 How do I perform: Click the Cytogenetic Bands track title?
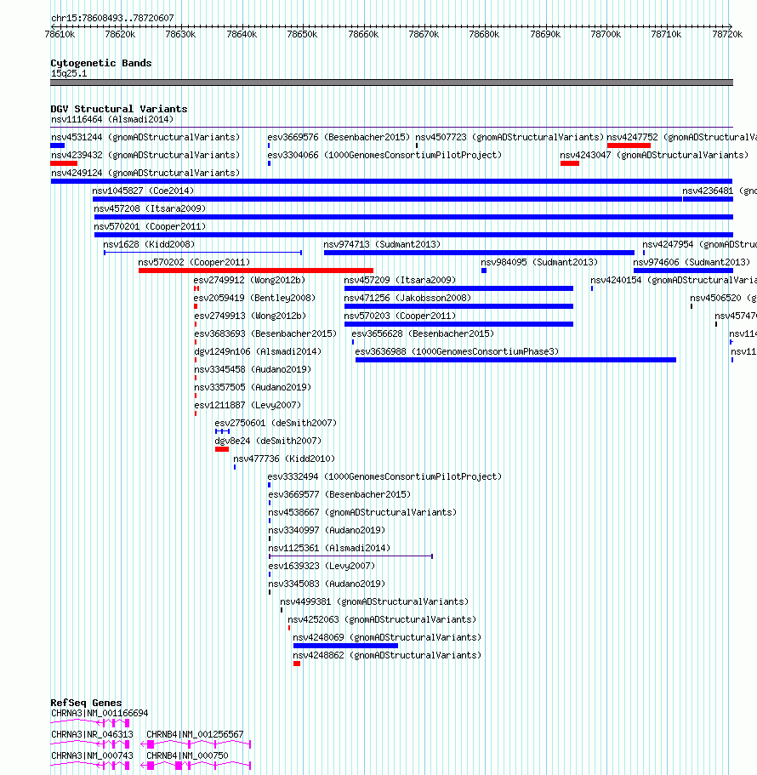point(101,63)
